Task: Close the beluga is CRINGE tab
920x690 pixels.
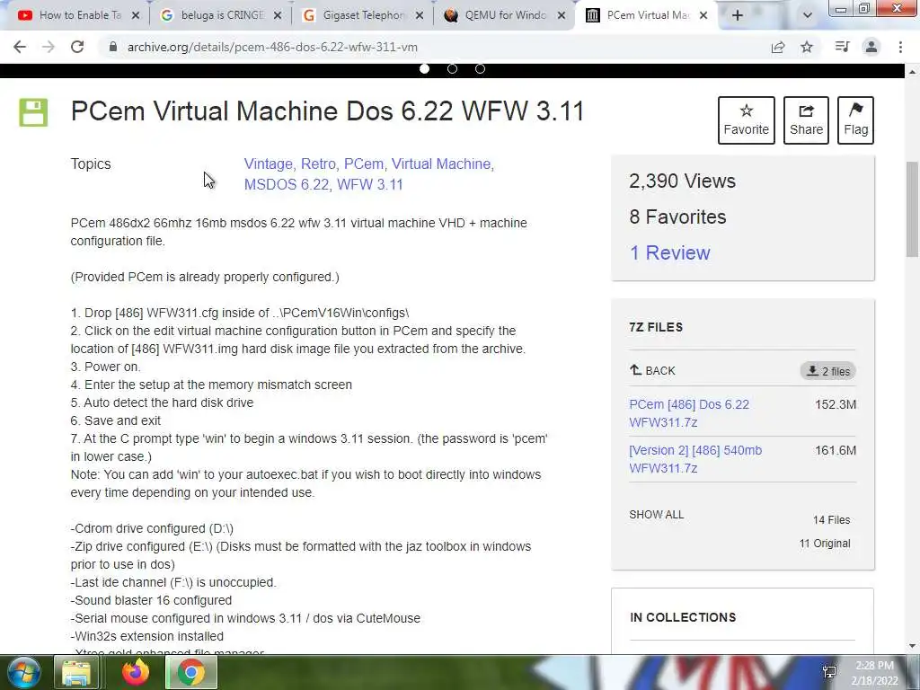Action: (278, 16)
